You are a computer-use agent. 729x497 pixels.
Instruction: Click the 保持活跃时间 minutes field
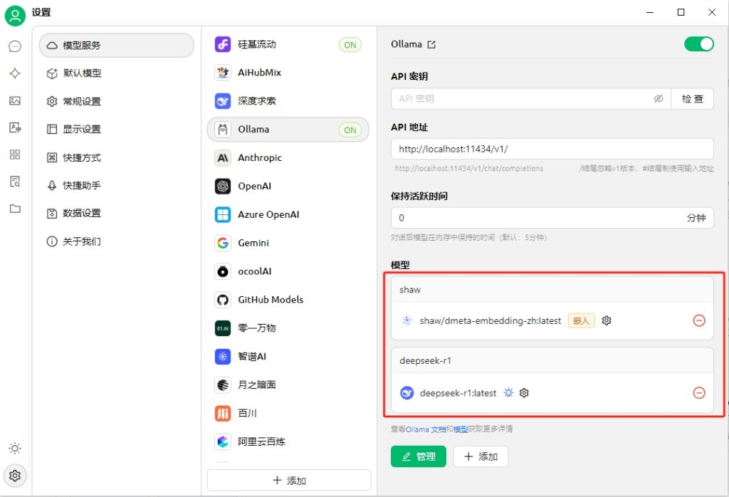point(552,218)
